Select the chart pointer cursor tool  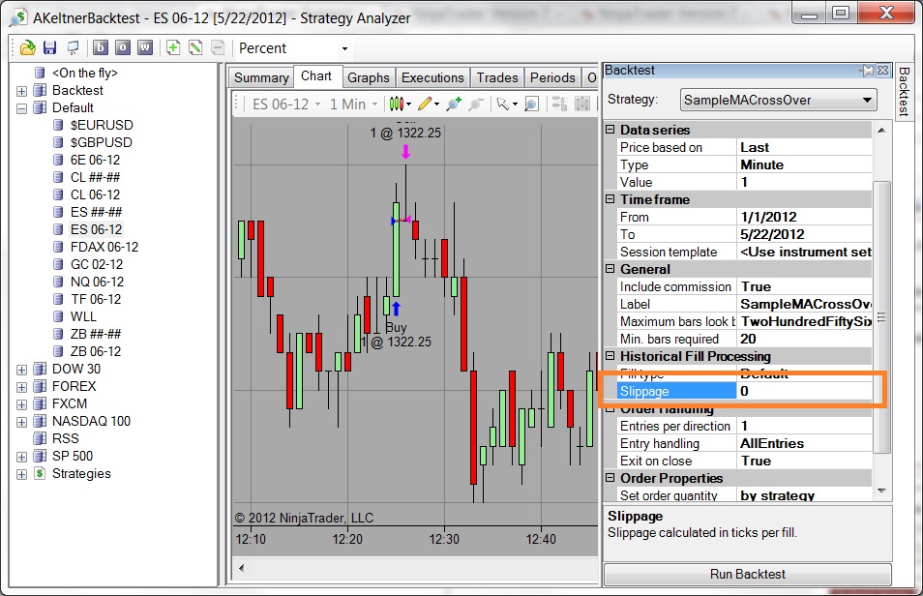pyautogui.click(x=506, y=104)
